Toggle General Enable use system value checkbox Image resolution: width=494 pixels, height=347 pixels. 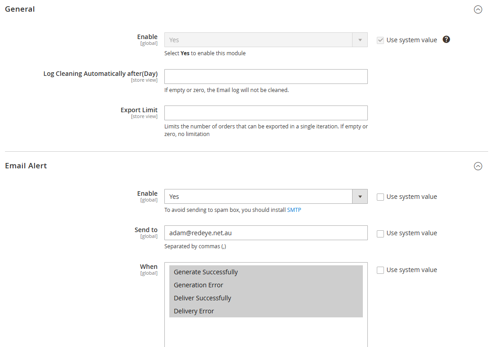[x=380, y=40]
